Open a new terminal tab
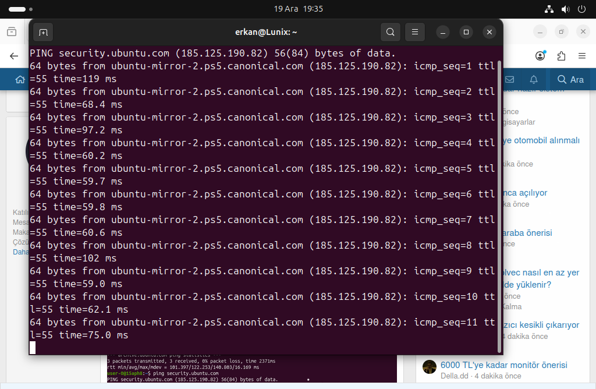This screenshot has height=389, width=596. [43, 33]
